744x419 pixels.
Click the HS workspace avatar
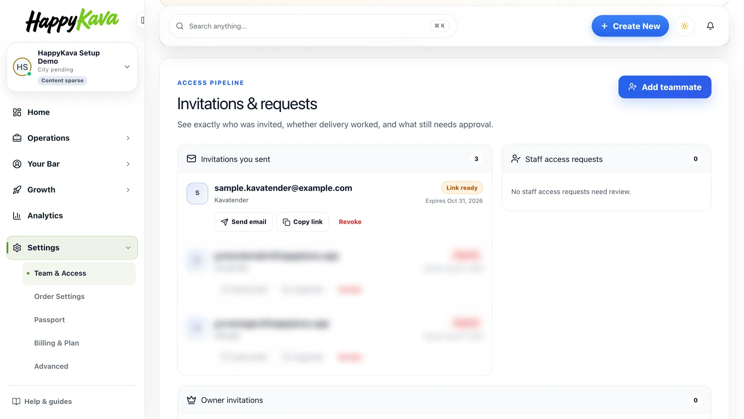[22, 67]
